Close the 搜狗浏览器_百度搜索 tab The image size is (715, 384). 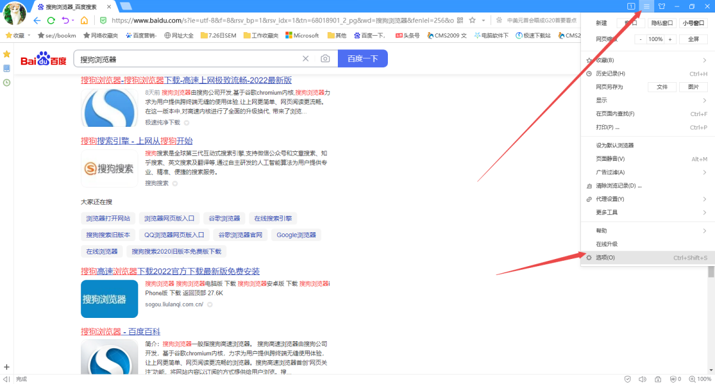coord(109,7)
